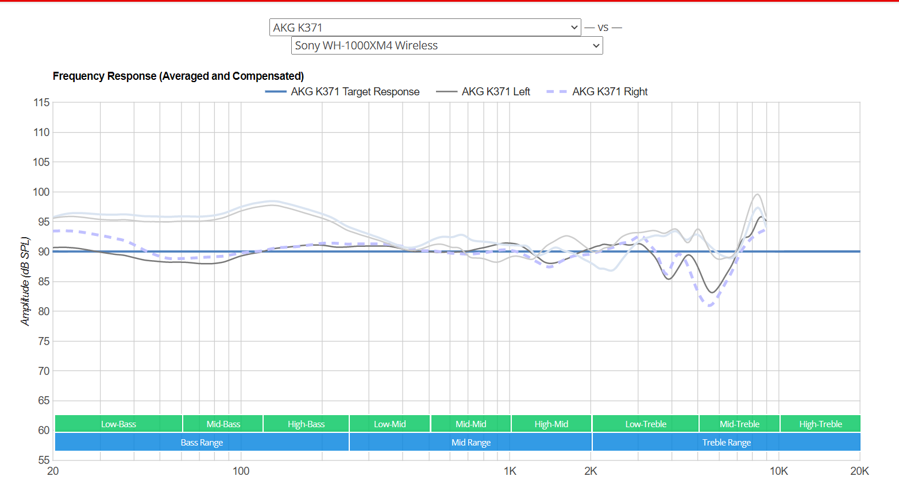Viewport: 899px width, 480px height.
Task: Select the High-Mid band label
Action: (551, 424)
